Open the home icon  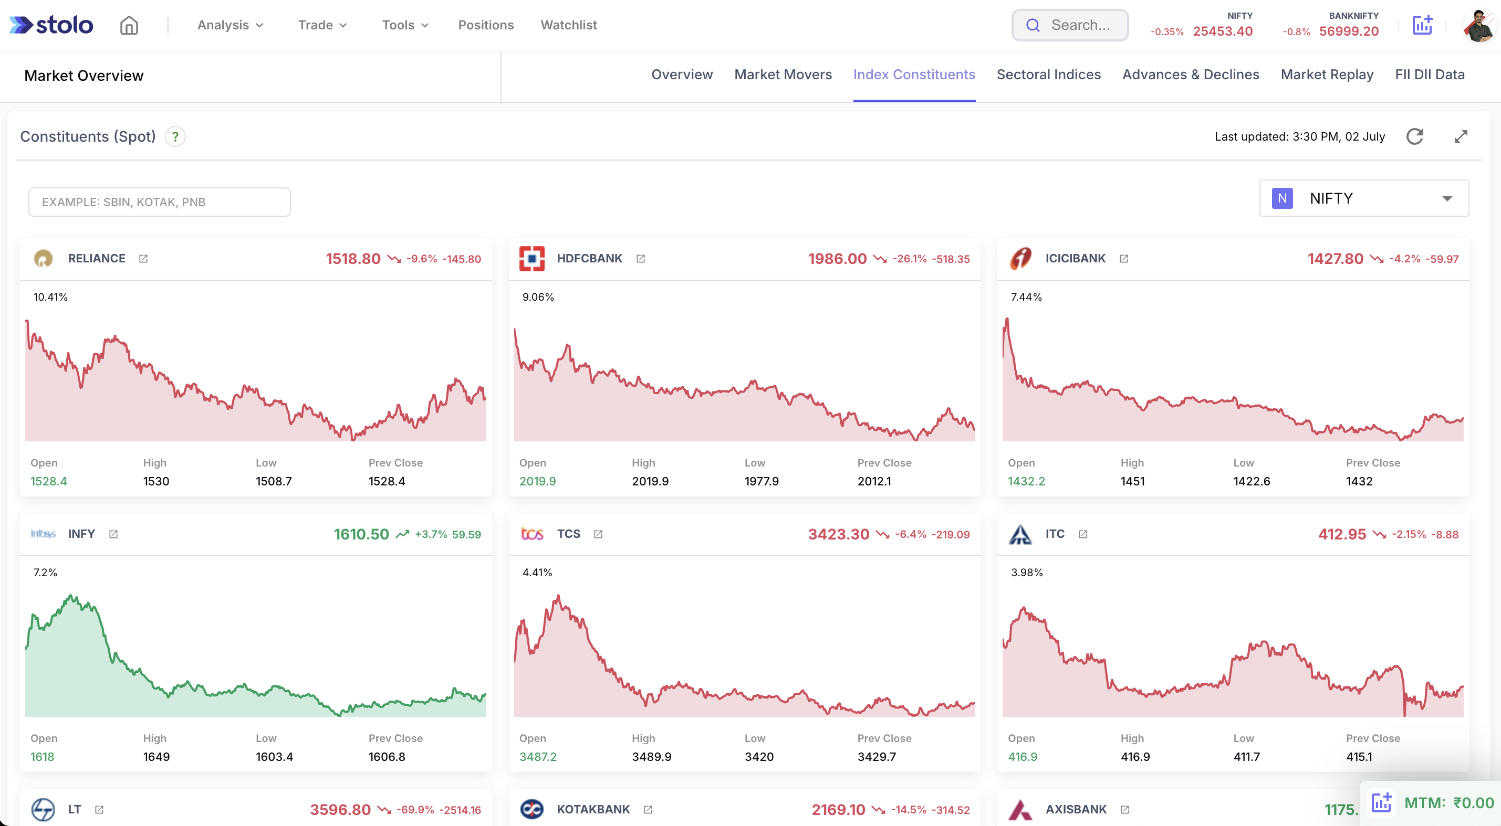click(129, 25)
